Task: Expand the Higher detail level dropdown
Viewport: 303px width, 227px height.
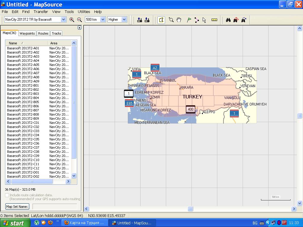Action: [x=124, y=20]
